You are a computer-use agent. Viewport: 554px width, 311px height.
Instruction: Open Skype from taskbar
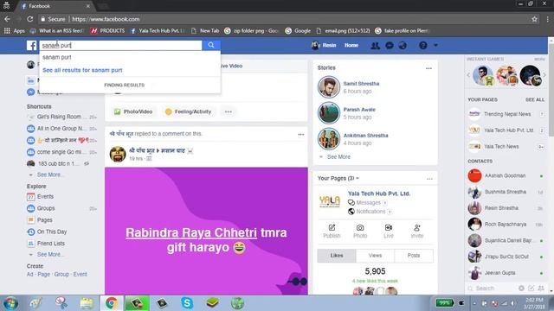click(187, 303)
